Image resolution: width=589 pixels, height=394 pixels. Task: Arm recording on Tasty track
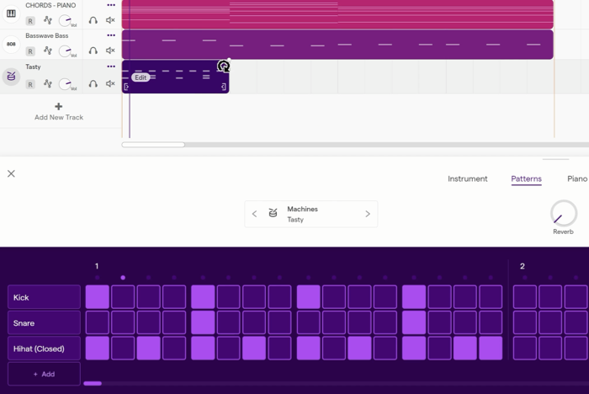pos(30,84)
